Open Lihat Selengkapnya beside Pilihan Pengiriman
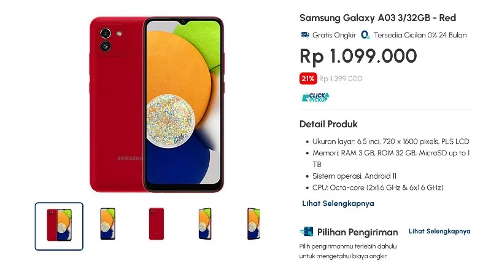Viewport: 491px width, 266px height. click(x=439, y=231)
